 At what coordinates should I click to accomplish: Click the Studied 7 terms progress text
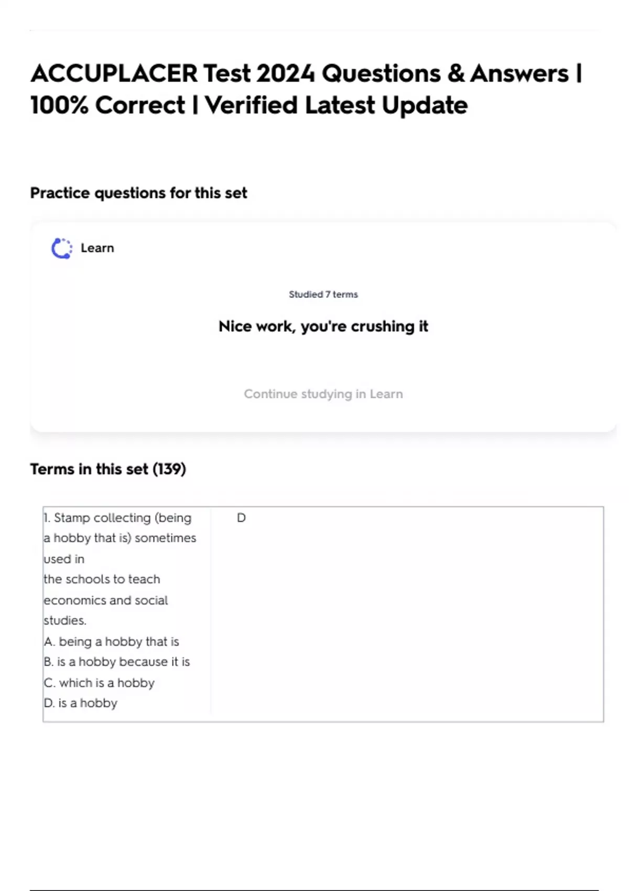[x=323, y=295]
